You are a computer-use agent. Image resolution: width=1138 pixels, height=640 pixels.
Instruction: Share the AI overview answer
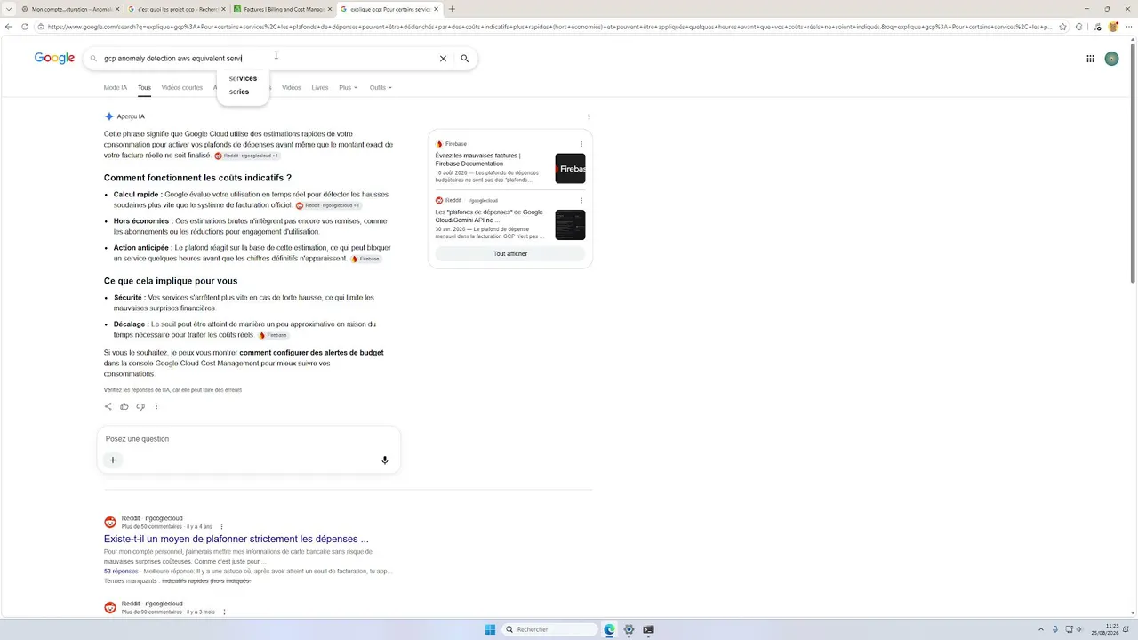[x=108, y=406]
